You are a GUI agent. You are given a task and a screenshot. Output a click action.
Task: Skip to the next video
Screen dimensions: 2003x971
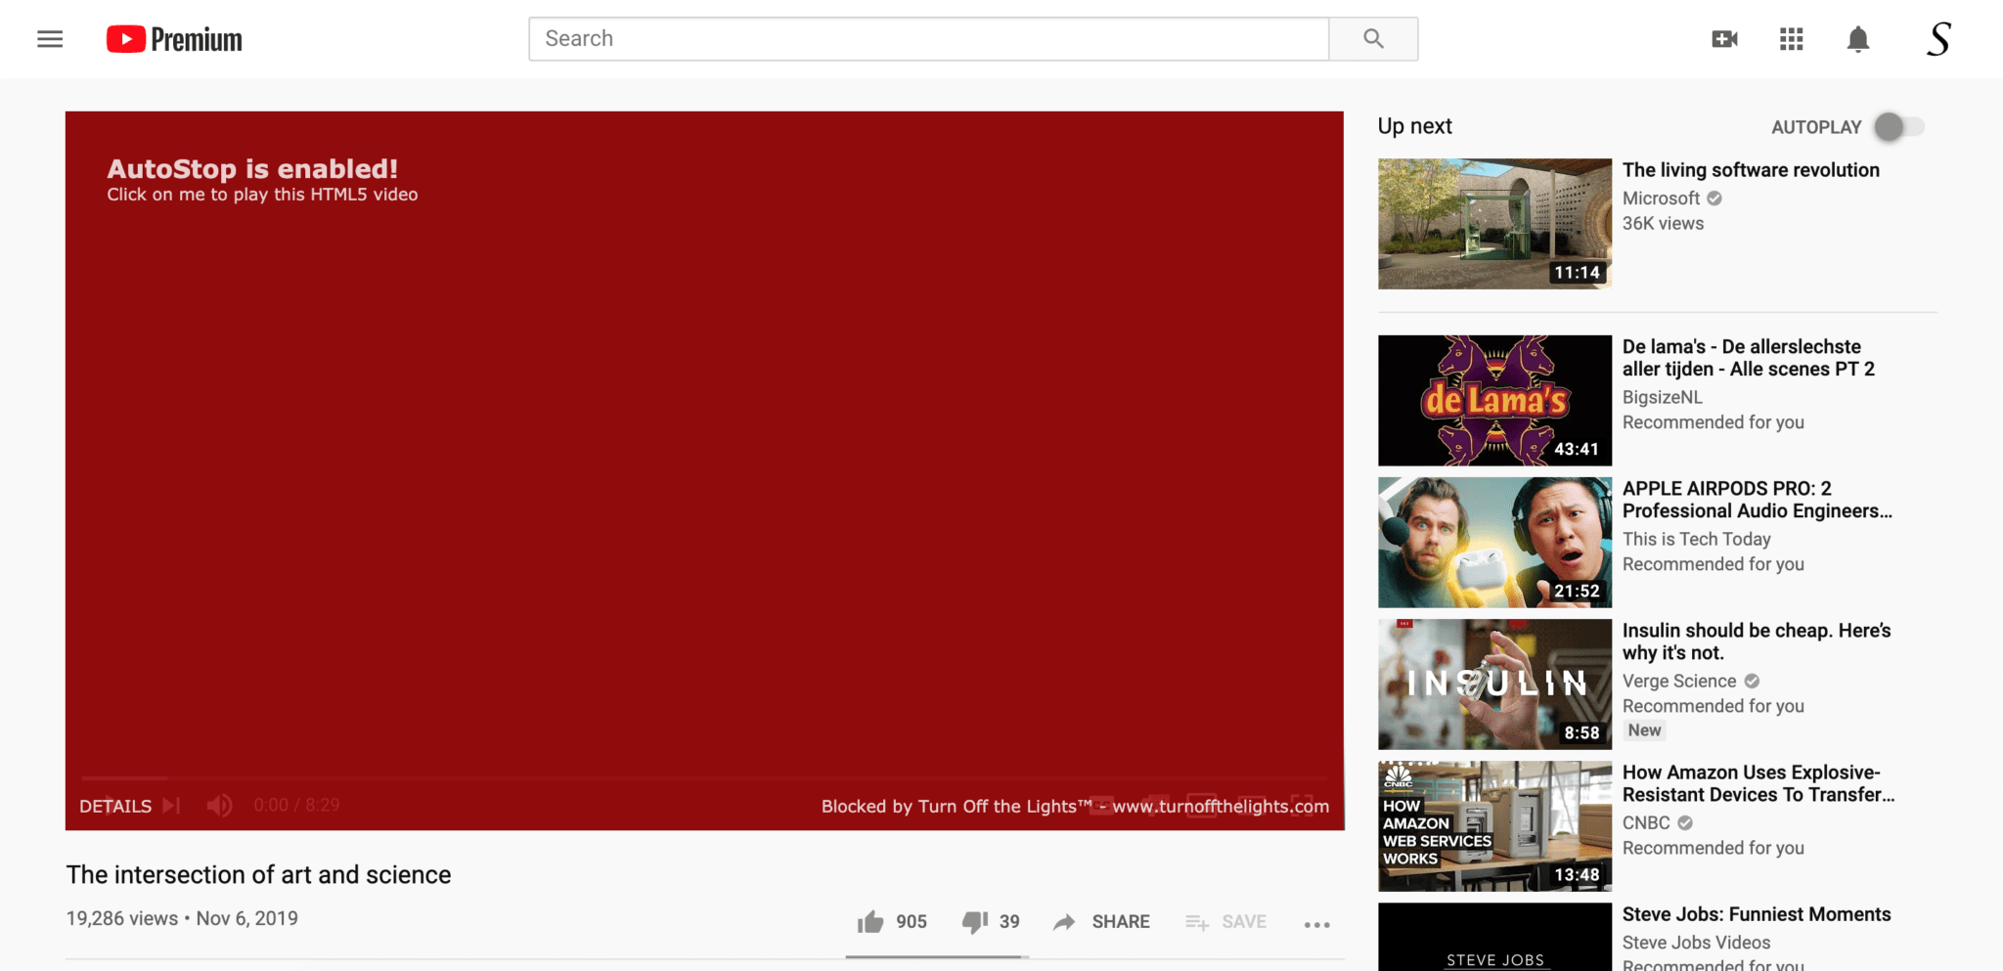171,805
